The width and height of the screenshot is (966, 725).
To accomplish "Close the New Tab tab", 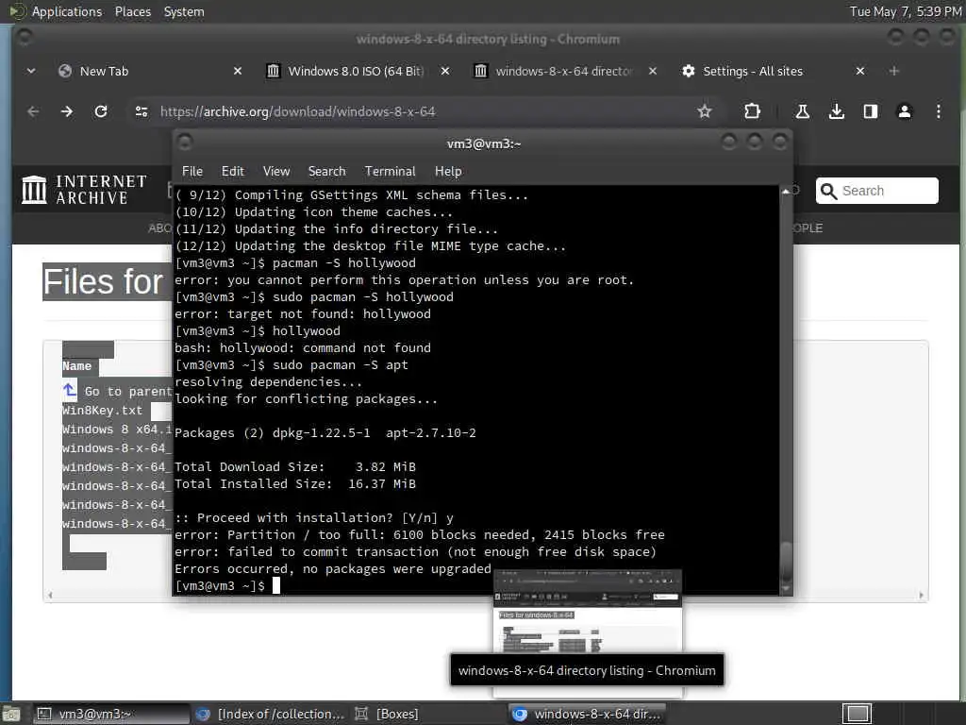I will point(237,71).
